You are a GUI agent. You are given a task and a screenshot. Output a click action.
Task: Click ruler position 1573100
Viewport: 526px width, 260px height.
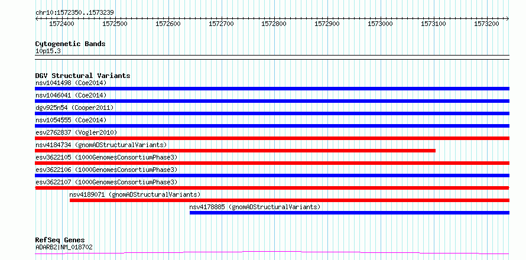coord(433,24)
